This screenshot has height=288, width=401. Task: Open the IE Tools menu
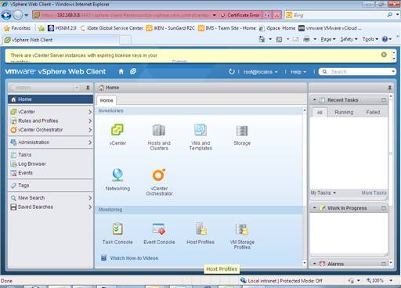[x=370, y=39]
